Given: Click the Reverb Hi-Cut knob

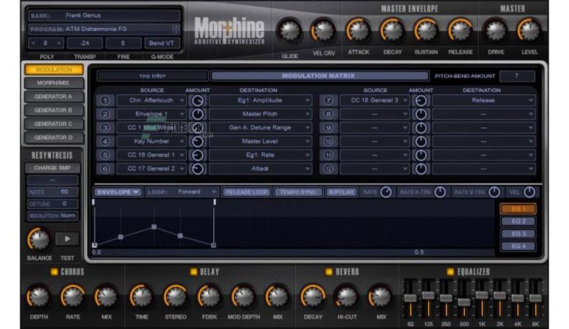Looking at the screenshot, I should tap(346, 297).
